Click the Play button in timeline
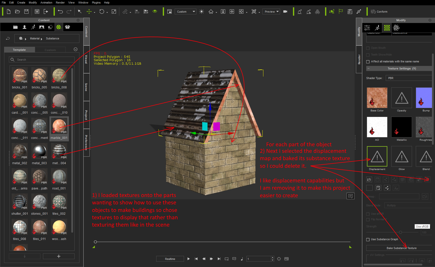The image size is (435, 267). [189, 259]
